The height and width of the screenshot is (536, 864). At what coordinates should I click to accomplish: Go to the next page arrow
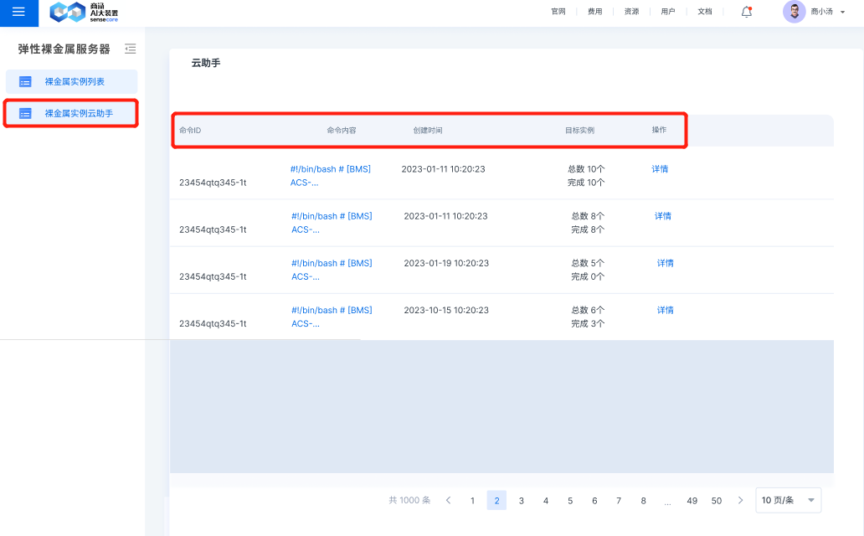click(740, 500)
